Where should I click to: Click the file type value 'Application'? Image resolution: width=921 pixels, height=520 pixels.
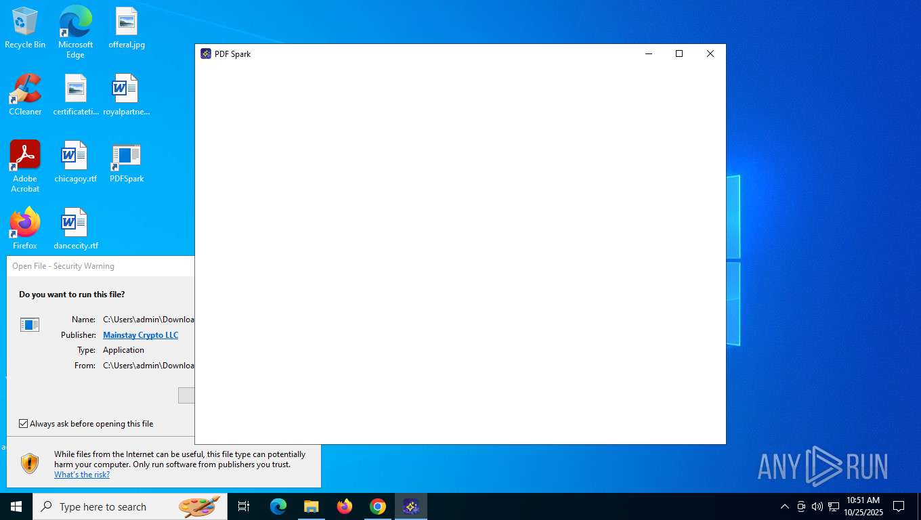pyautogui.click(x=123, y=350)
